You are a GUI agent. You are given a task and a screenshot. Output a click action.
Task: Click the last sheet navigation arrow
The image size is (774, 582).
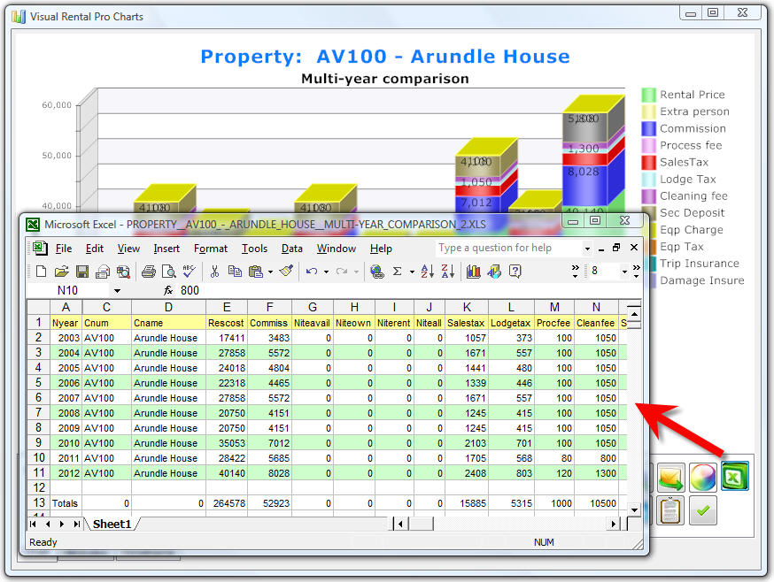click(76, 524)
